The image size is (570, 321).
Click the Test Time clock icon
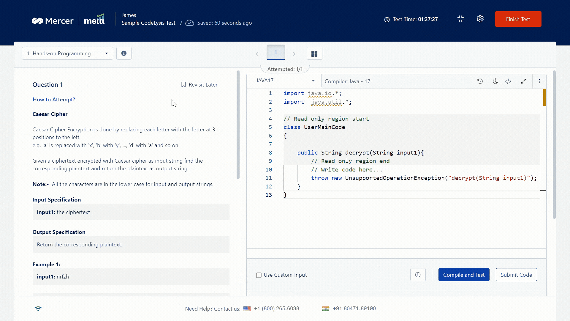coord(387,20)
